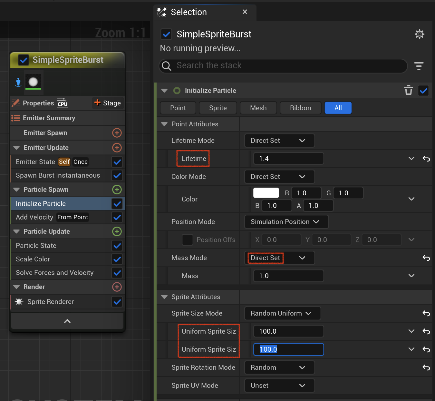435x401 pixels.
Task: Click the Color R value field
Action: [x=306, y=193]
